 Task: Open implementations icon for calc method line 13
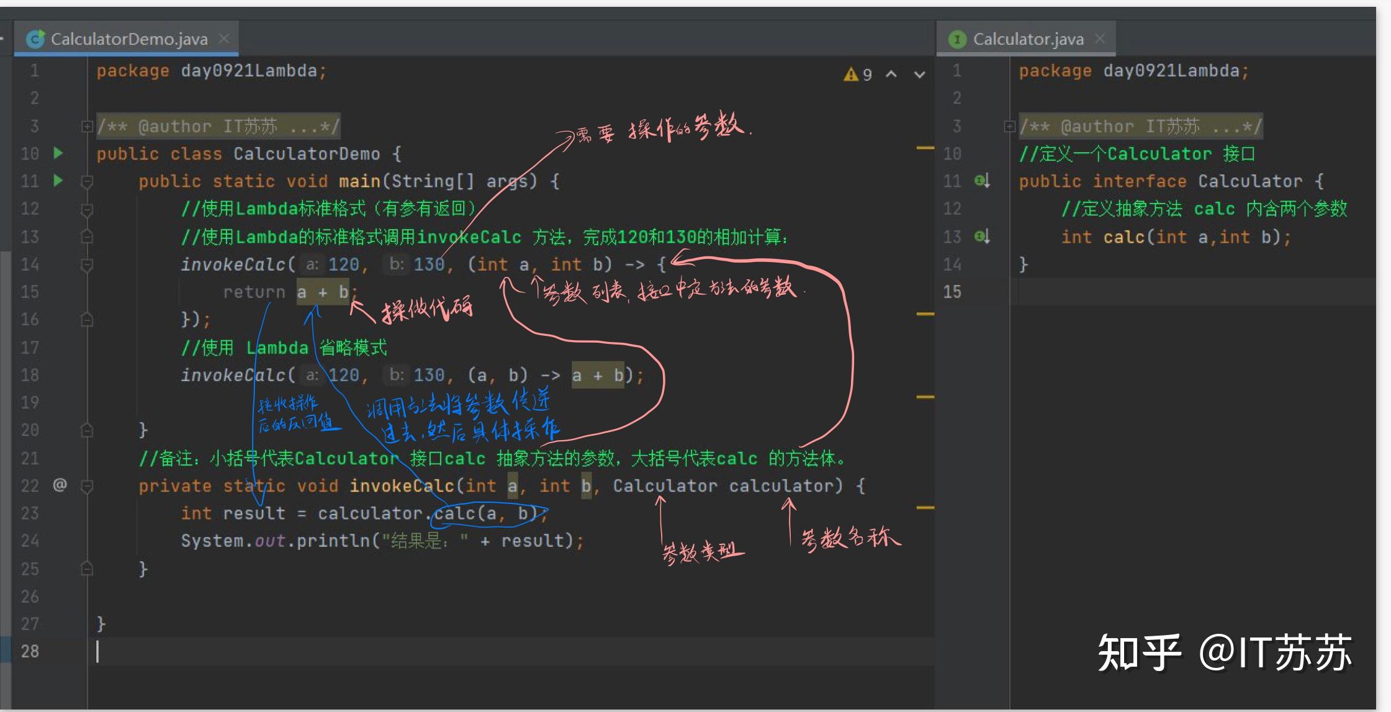(982, 237)
